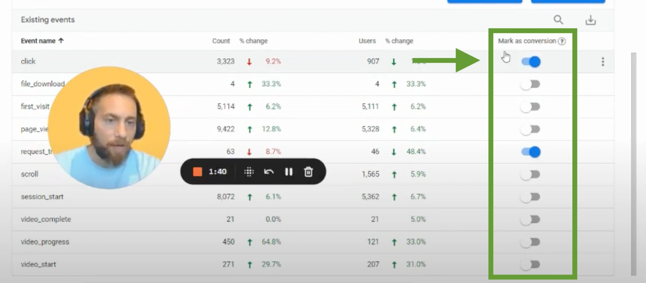Turn off conversion toggle for click event
The height and width of the screenshot is (283, 646).
(x=531, y=62)
